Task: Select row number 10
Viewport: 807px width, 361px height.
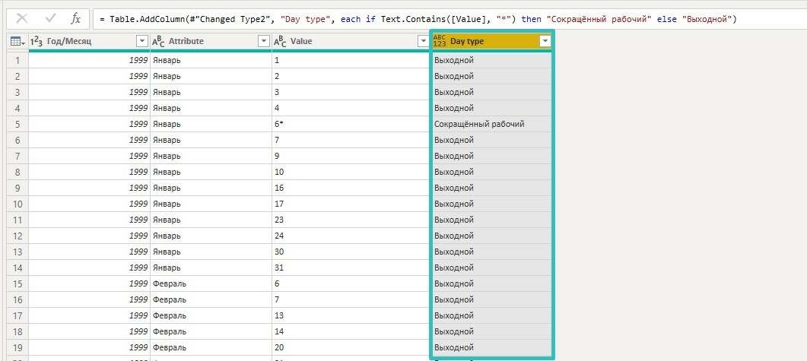Action: [x=17, y=204]
